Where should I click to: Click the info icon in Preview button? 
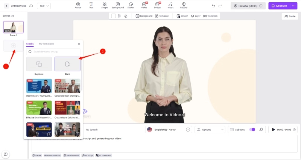click(261, 6)
